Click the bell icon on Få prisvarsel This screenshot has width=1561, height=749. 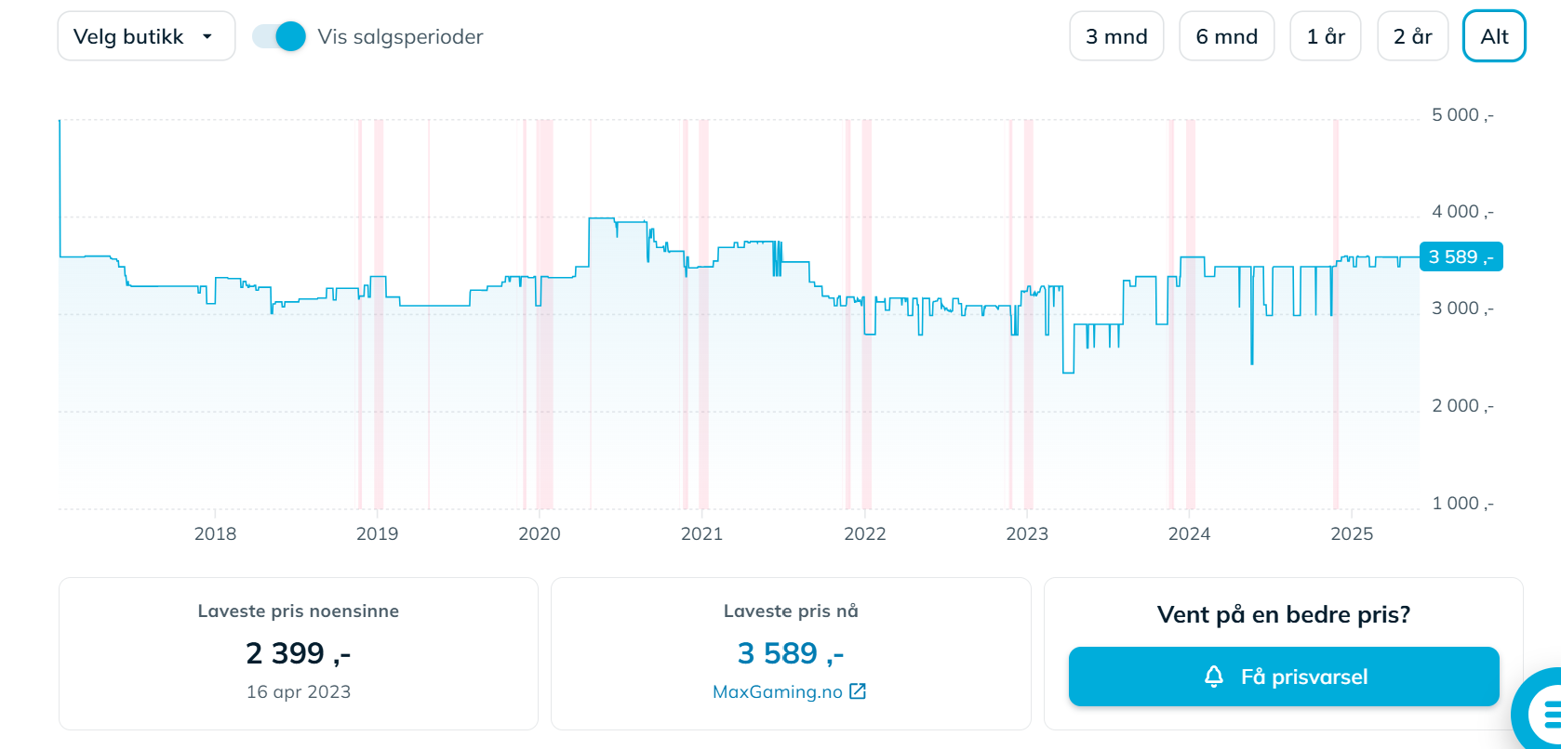(x=1213, y=677)
